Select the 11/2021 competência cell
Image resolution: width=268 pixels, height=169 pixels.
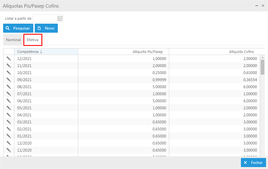(46, 66)
